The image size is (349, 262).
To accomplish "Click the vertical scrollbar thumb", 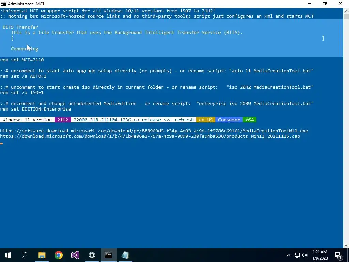I will [346, 17].
